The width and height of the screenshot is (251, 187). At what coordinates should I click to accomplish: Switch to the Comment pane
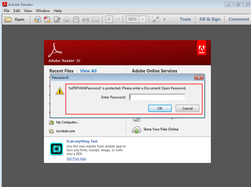[238, 19]
